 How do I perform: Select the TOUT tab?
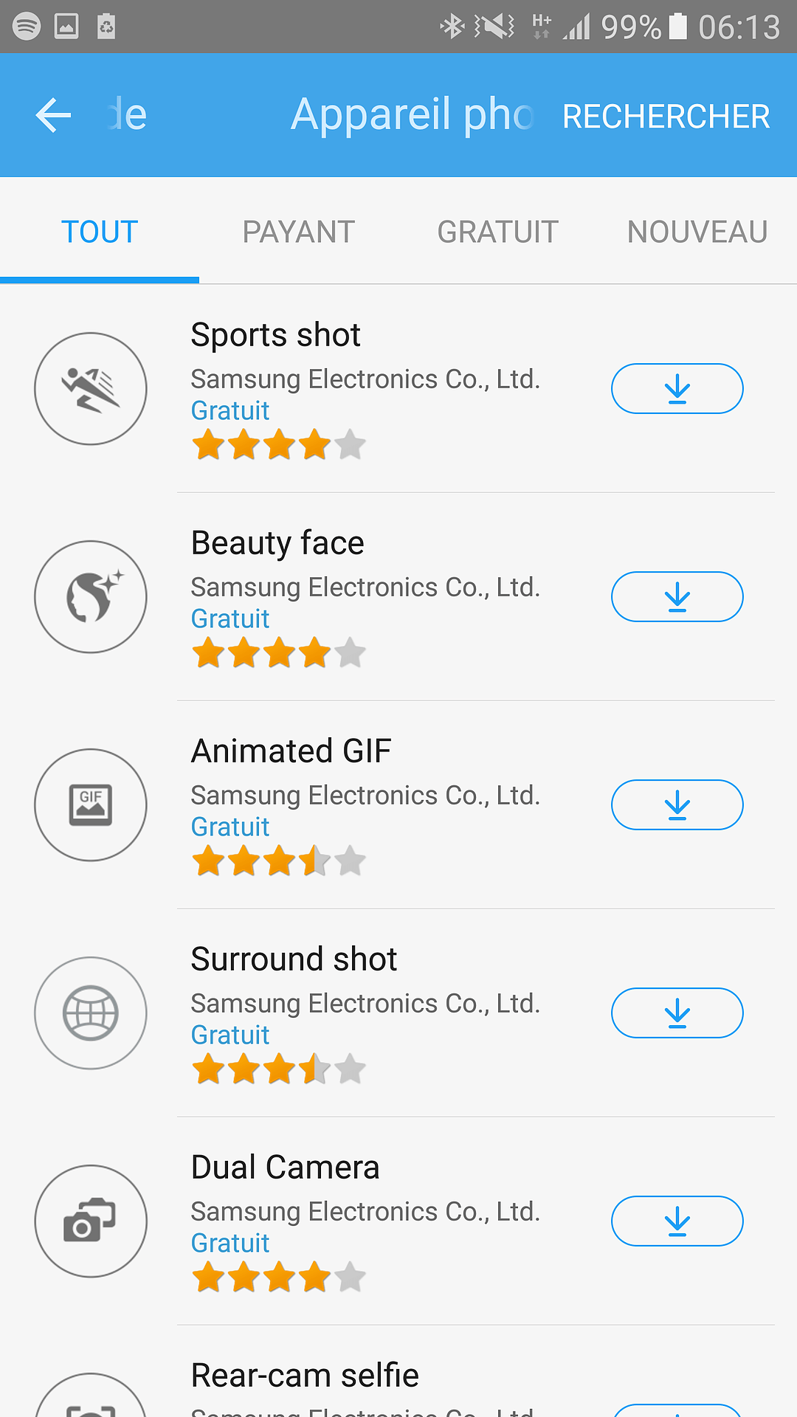100,232
